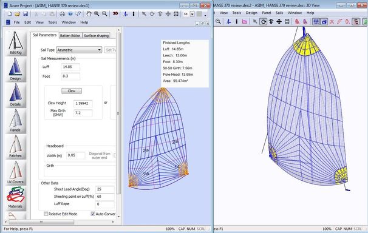
Task: Select the Sail Parameters tab
Action: (44, 35)
